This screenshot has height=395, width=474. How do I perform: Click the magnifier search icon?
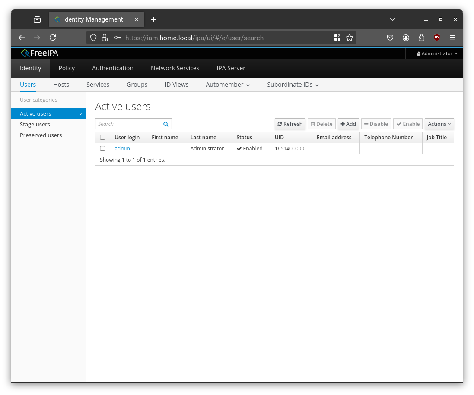[165, 124]
